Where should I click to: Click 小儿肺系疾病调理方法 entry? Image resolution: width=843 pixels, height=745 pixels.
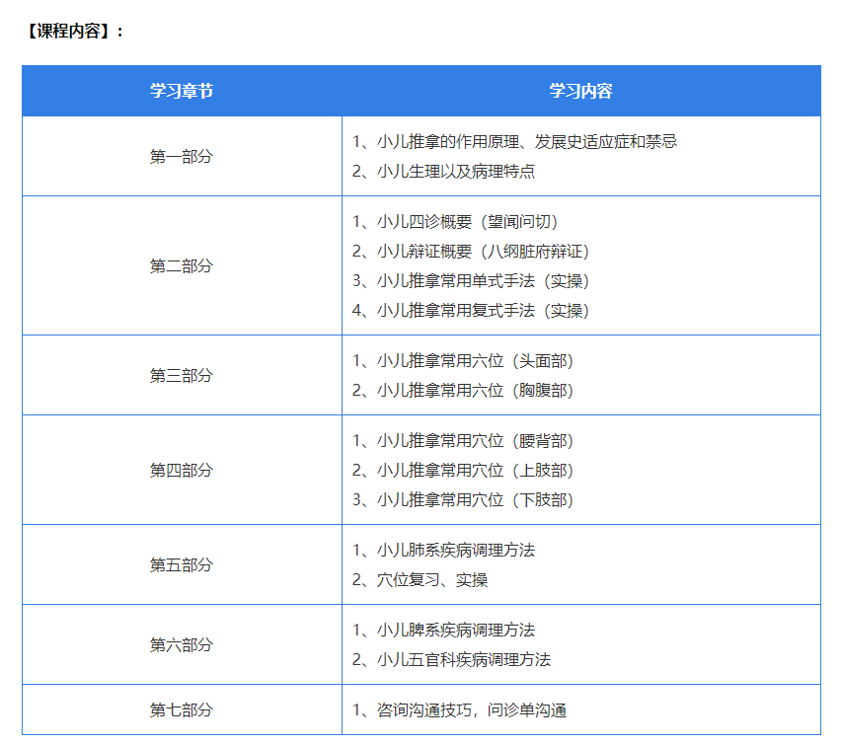[444, 551]
